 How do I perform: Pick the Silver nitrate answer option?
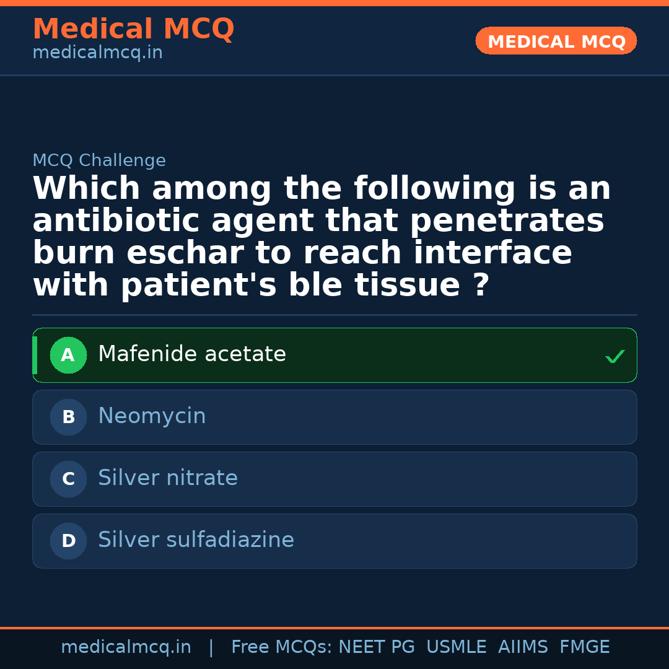pos(168,478)
